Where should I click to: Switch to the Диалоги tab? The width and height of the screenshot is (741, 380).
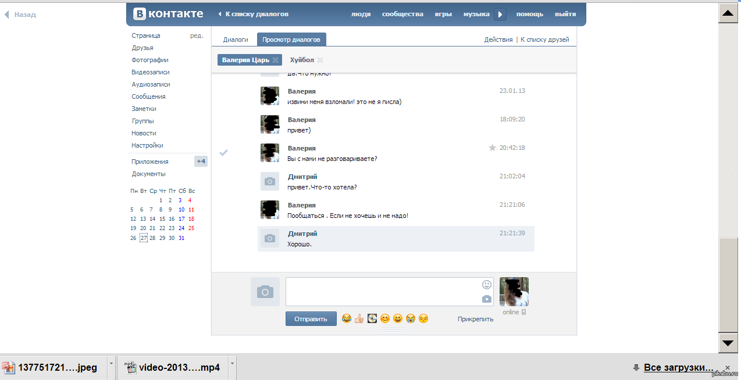236,40
